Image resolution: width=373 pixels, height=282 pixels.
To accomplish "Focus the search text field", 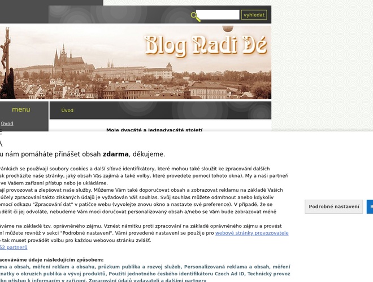I will [x=218, y=15].
